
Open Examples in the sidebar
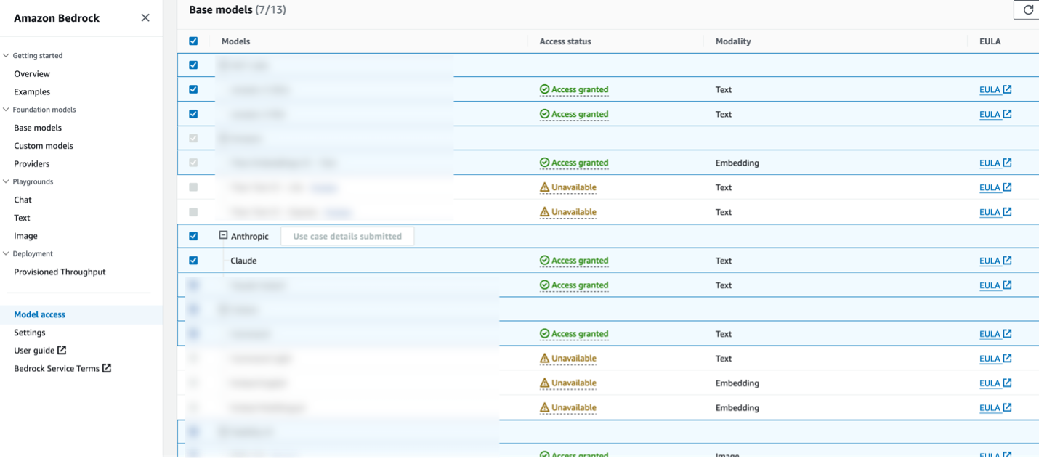(32, 91)
